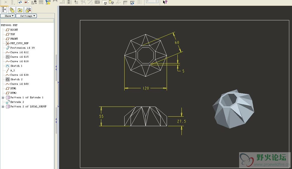Select the RIGHT datum plane
Image resolution: width=292 pixels, height=169 pixels.
[14, 30]
